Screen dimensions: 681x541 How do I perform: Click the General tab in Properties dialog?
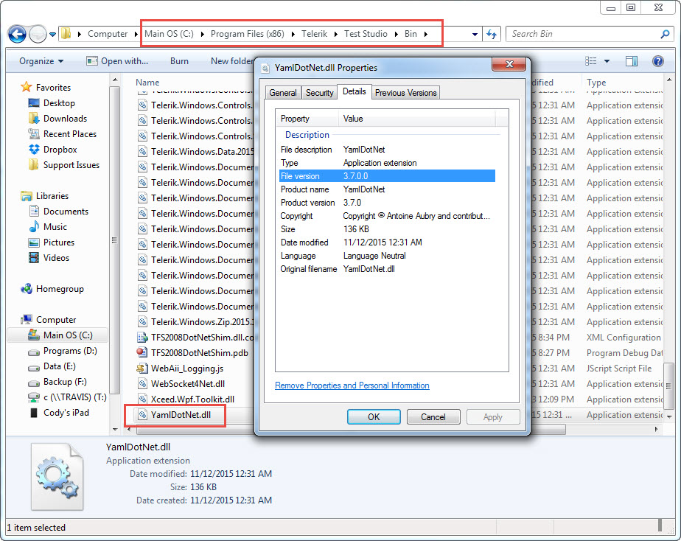coord(283,92)
